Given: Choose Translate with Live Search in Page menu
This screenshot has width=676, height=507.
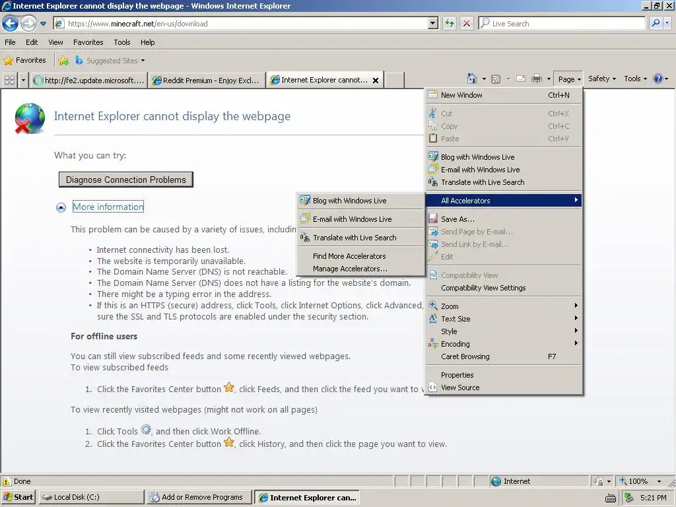Looking at the screenshot, I should click(504, 182).
